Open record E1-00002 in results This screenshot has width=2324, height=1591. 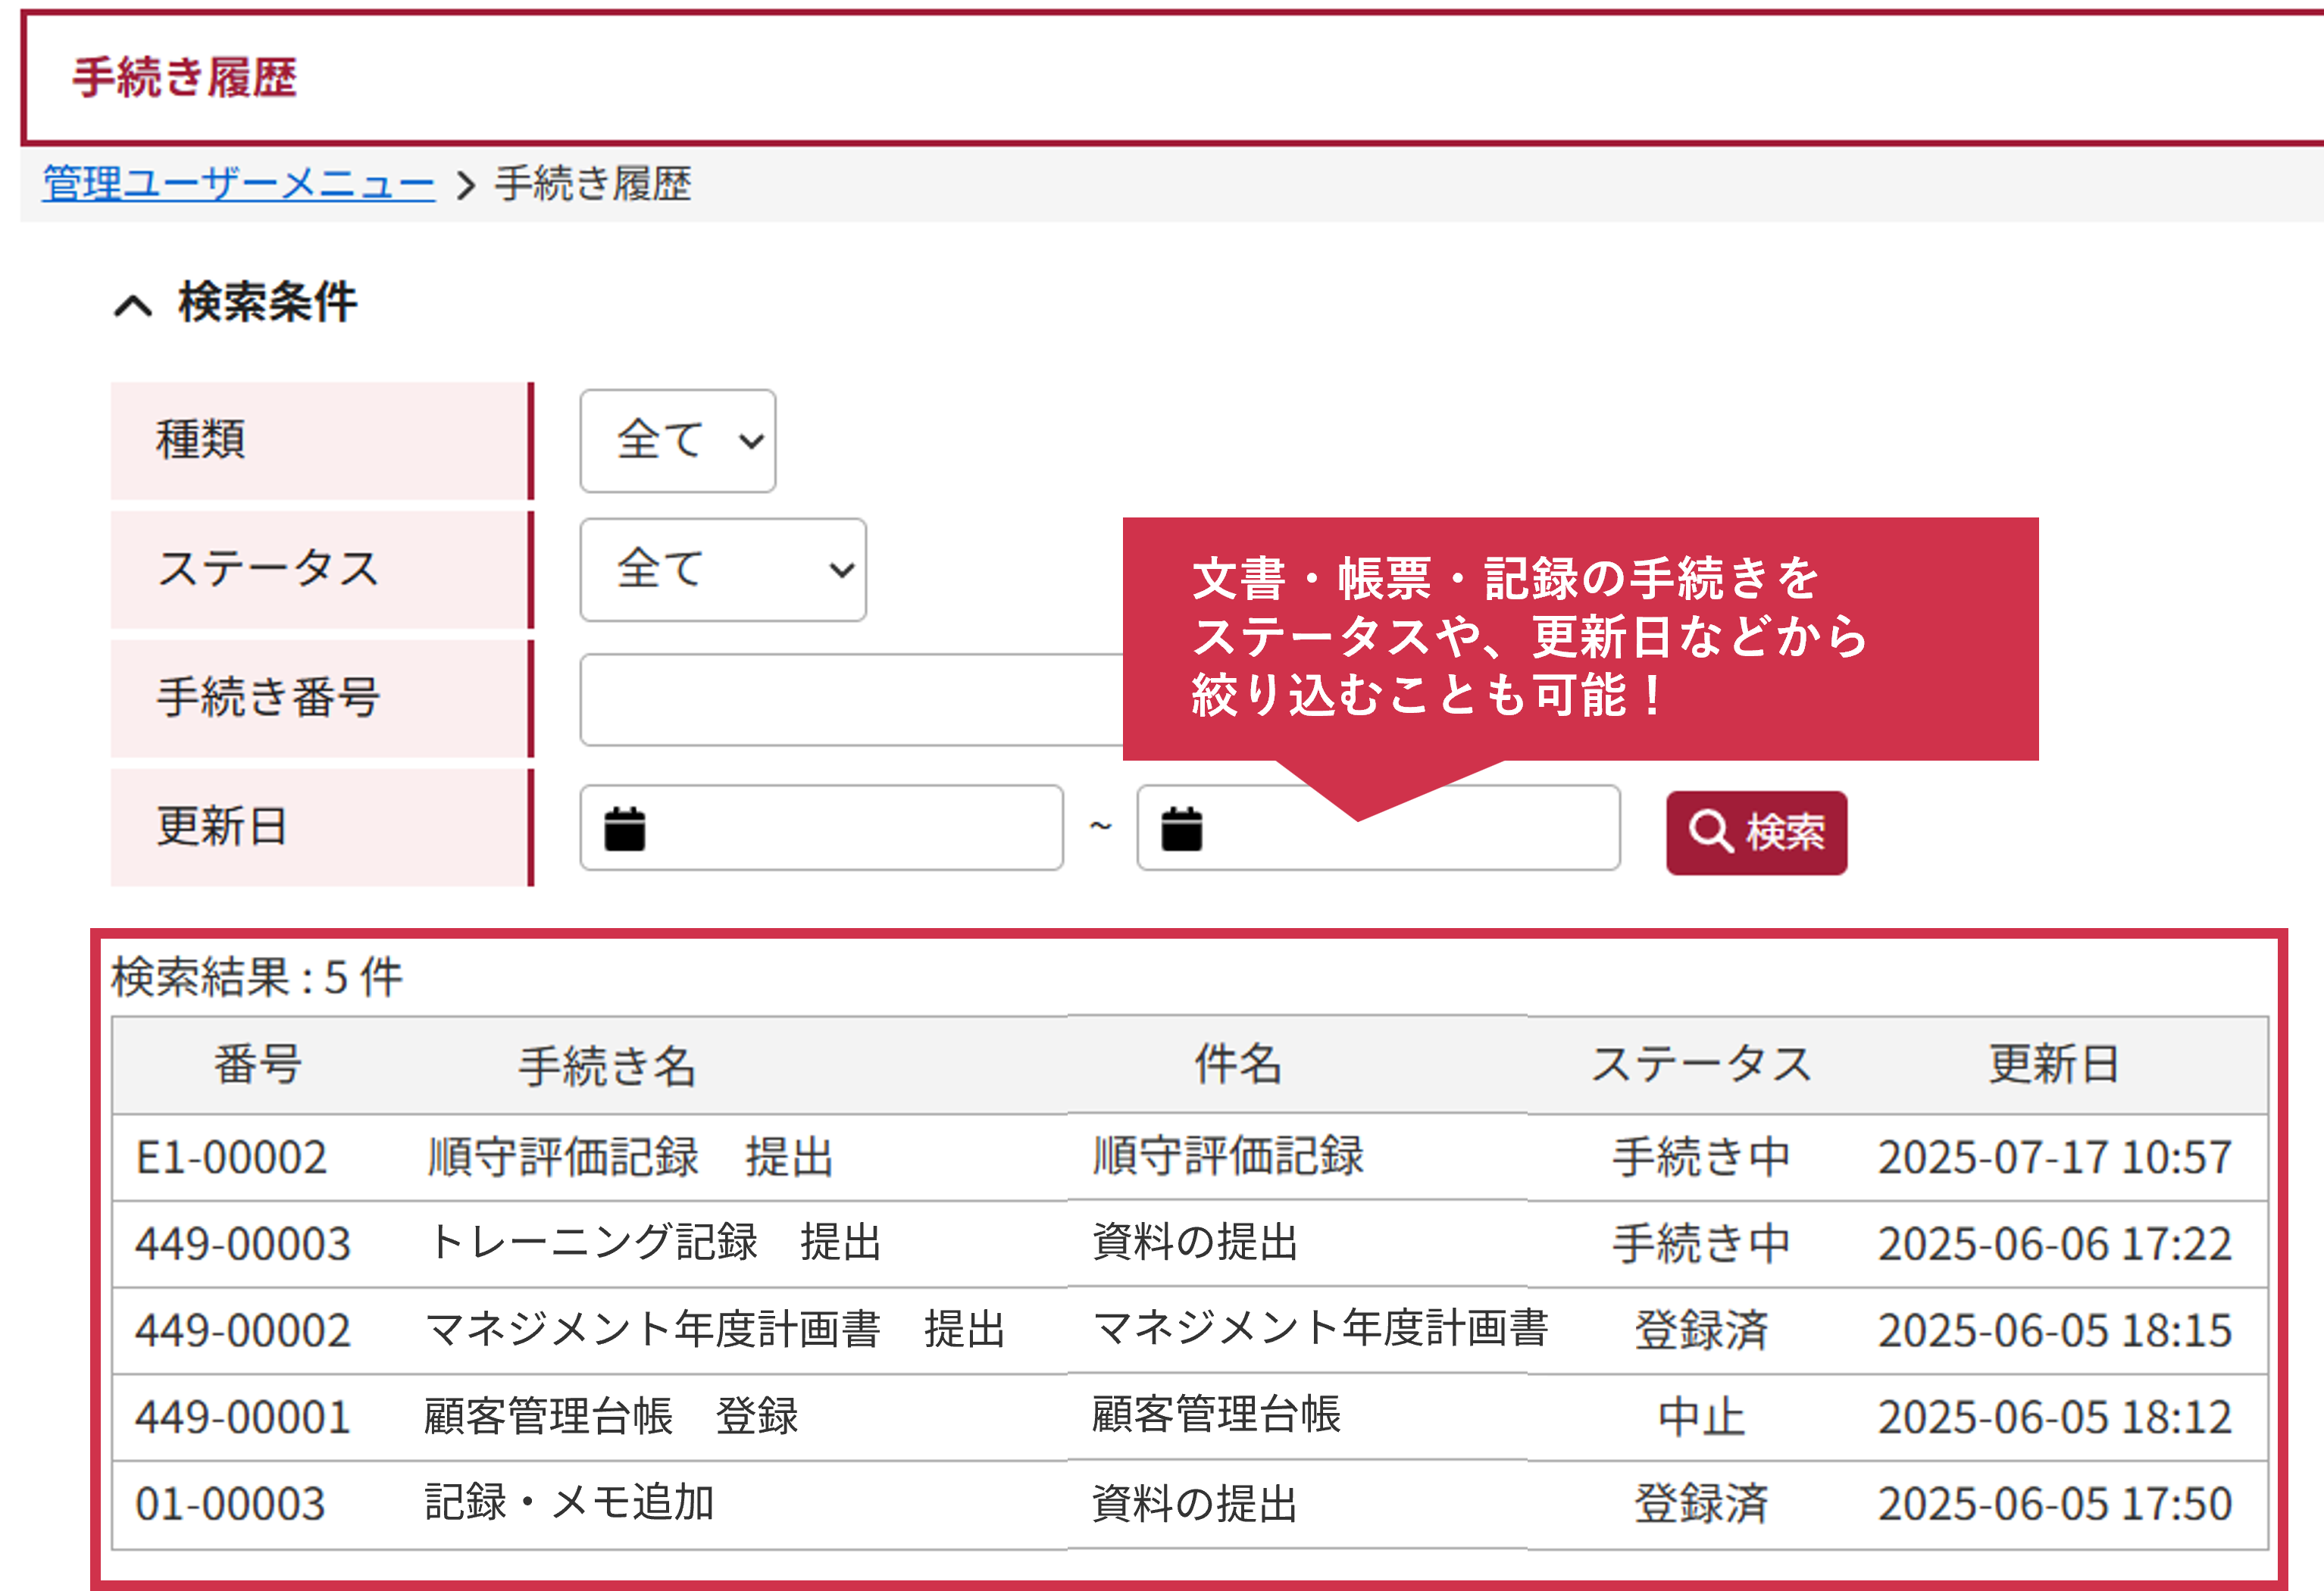pyautogui.click(x=231, y=1157)
